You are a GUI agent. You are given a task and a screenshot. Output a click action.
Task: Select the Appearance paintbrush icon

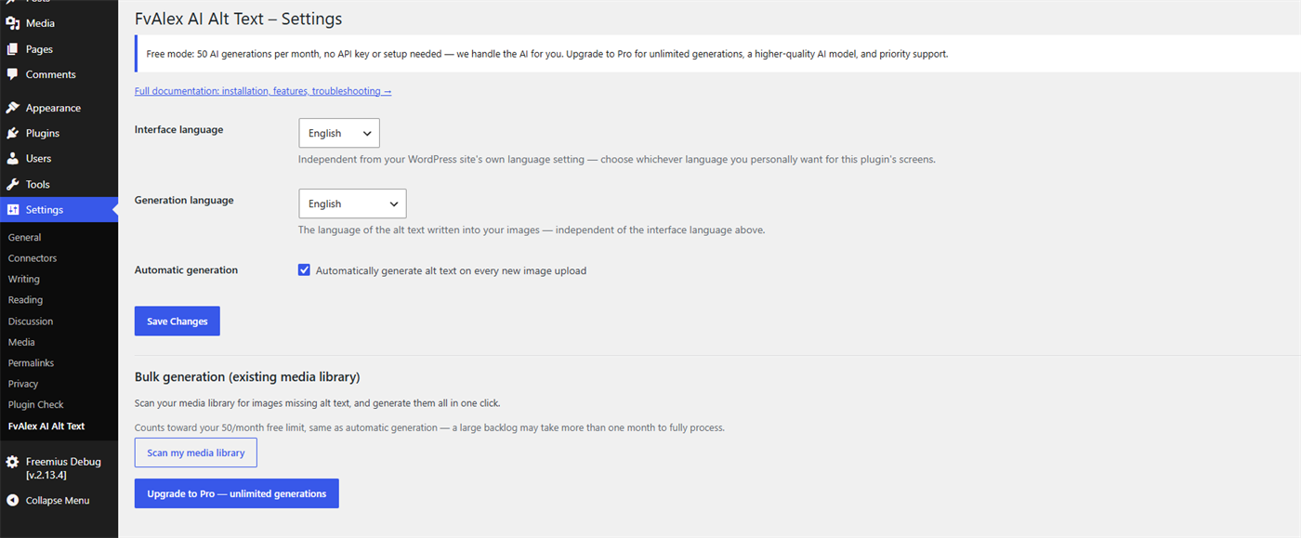coord(13,108)
